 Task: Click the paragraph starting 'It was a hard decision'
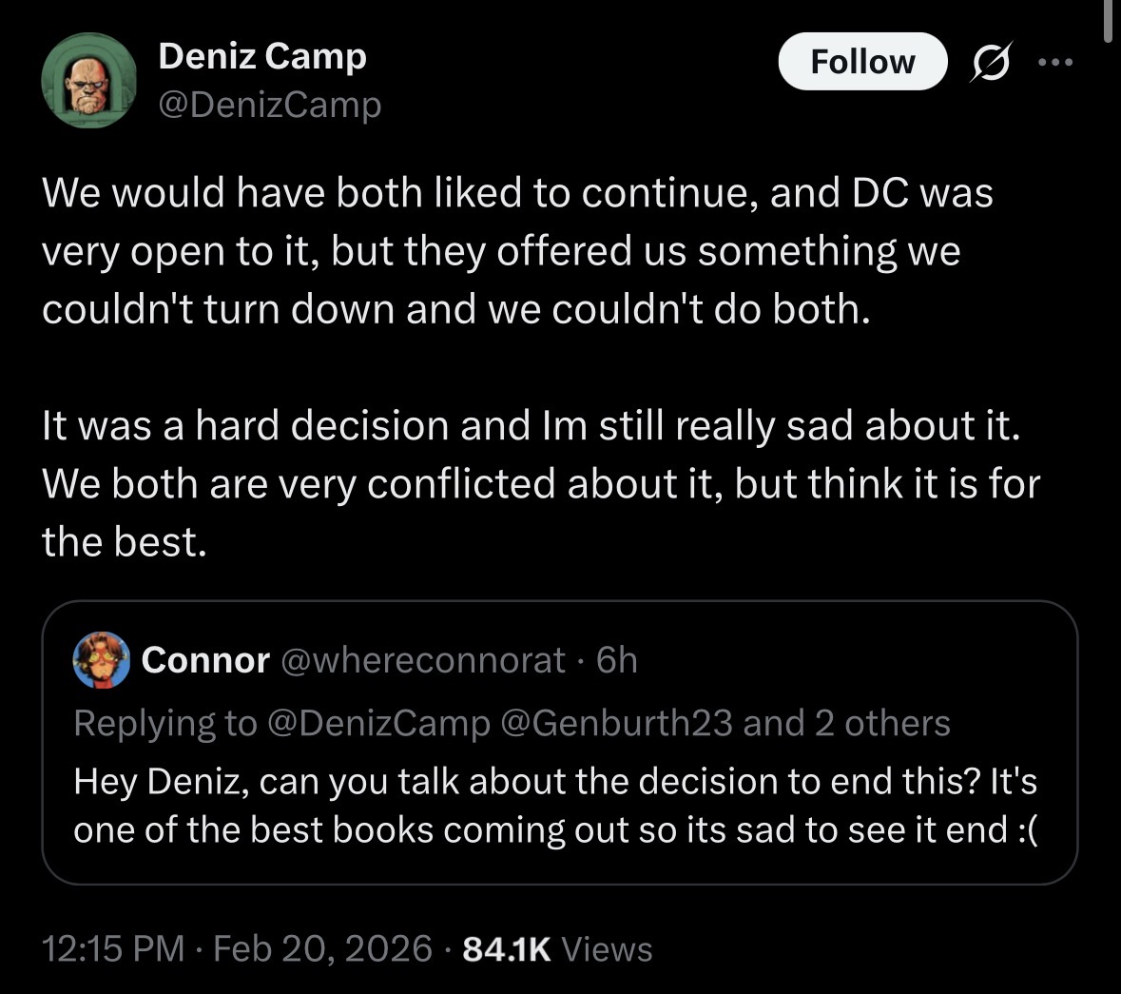point(540,483)
